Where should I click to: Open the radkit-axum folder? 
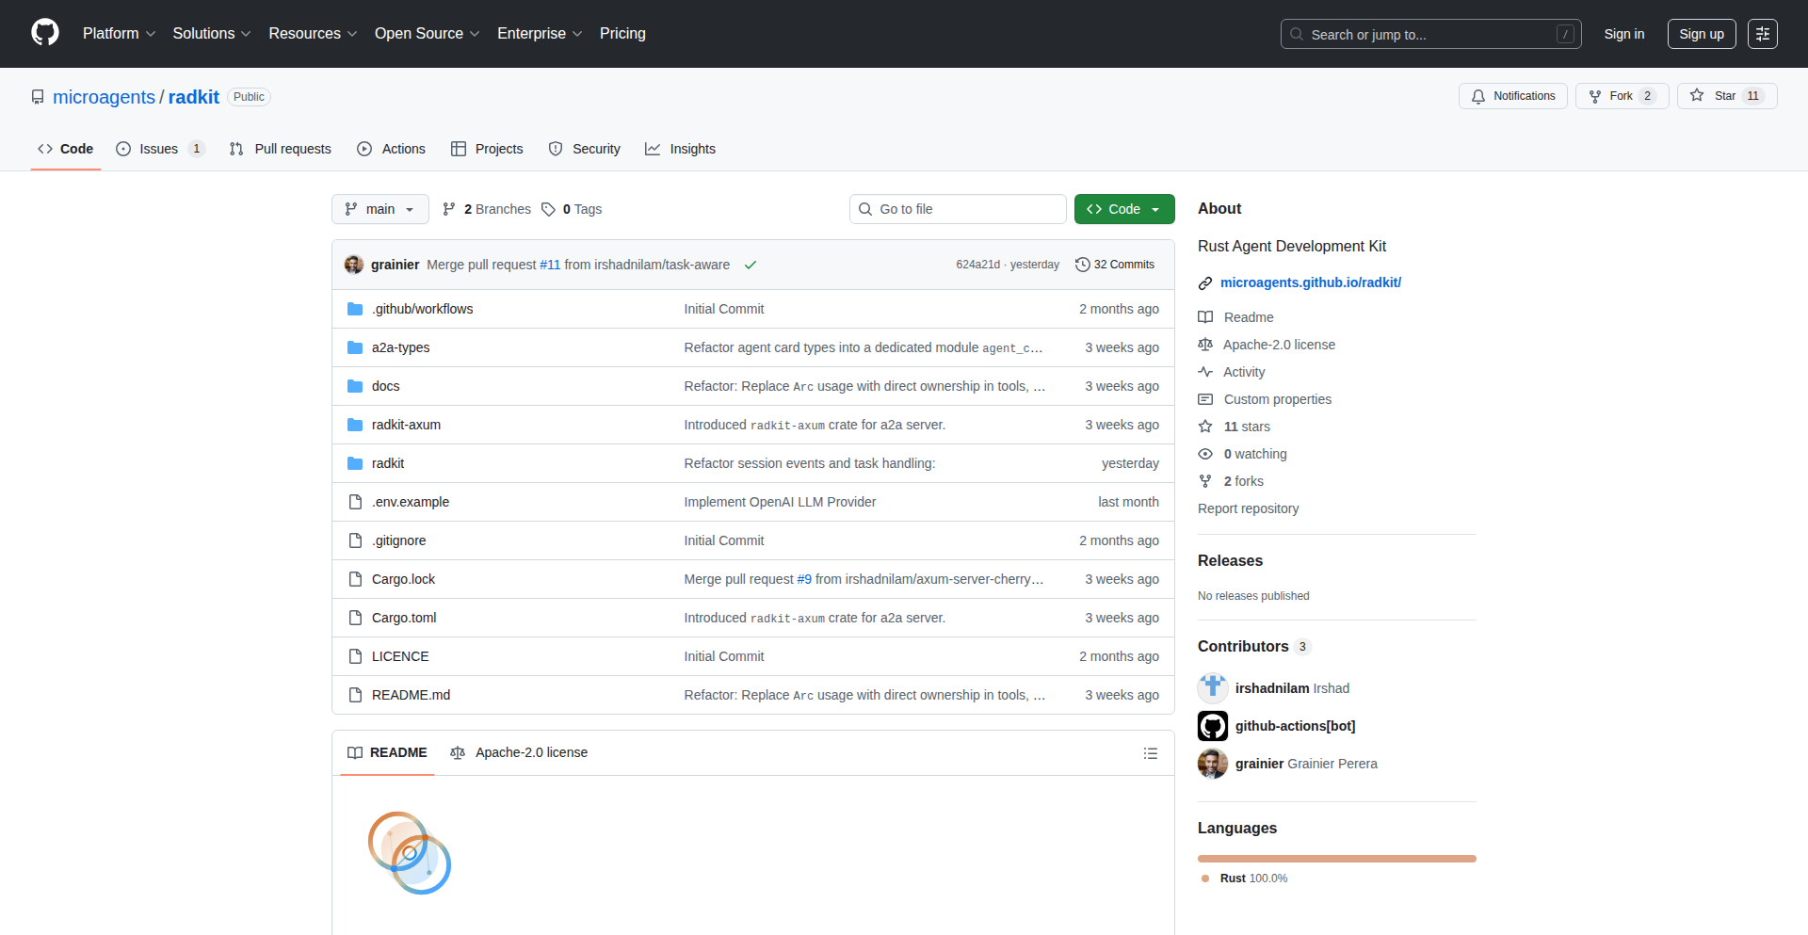click(406, 425)
